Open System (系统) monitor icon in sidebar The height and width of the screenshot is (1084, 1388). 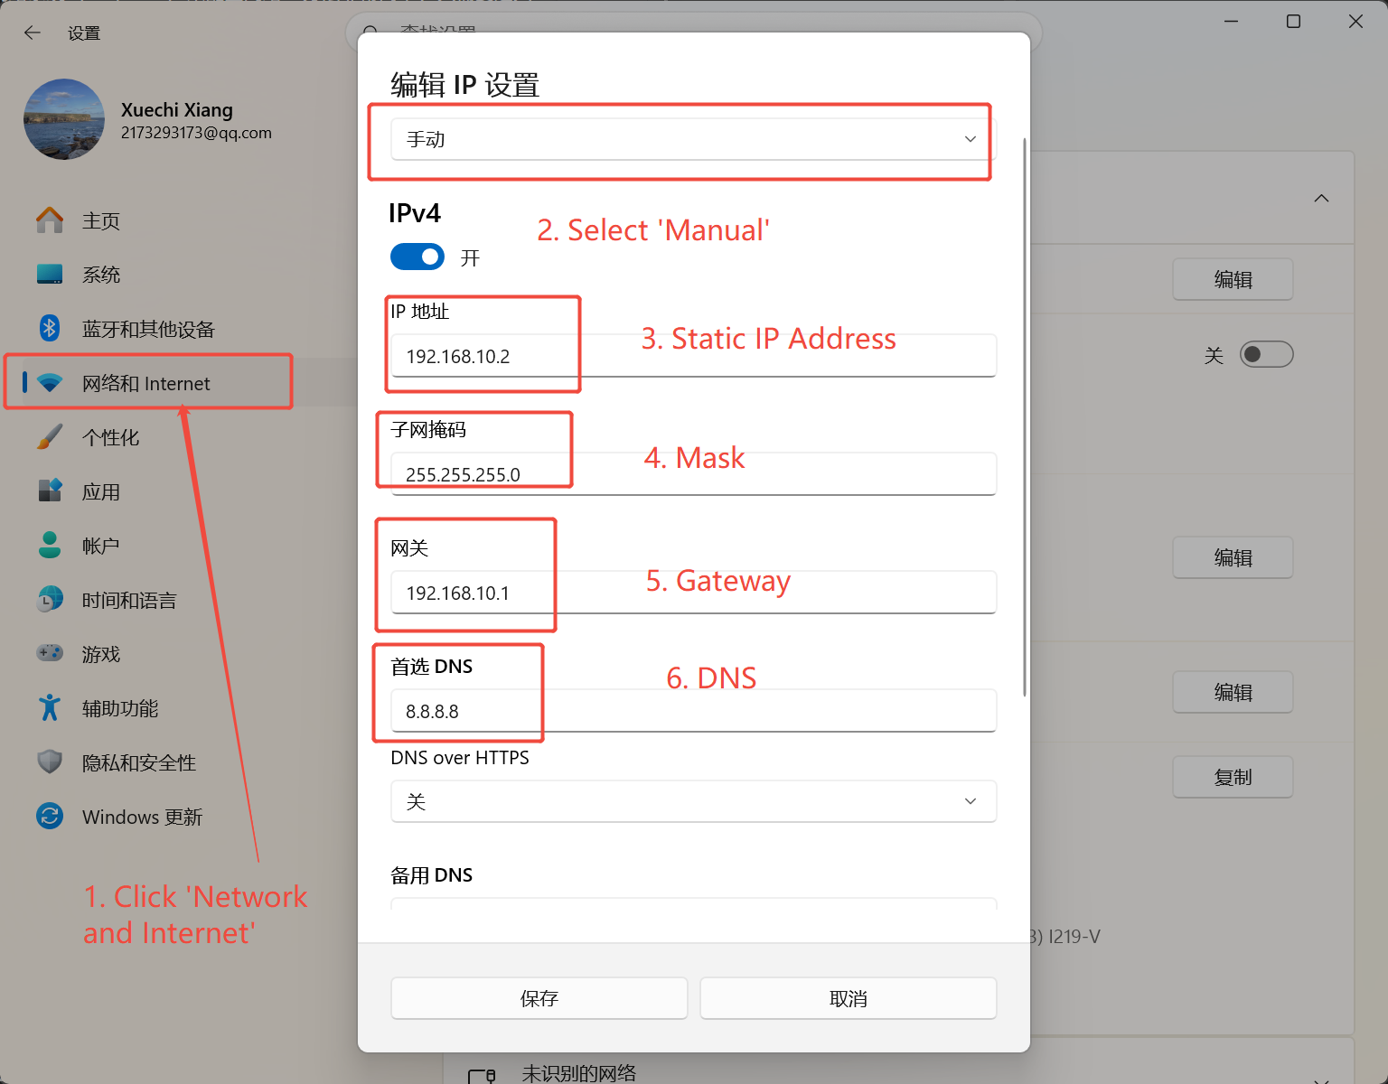click(x=50, y=275)
